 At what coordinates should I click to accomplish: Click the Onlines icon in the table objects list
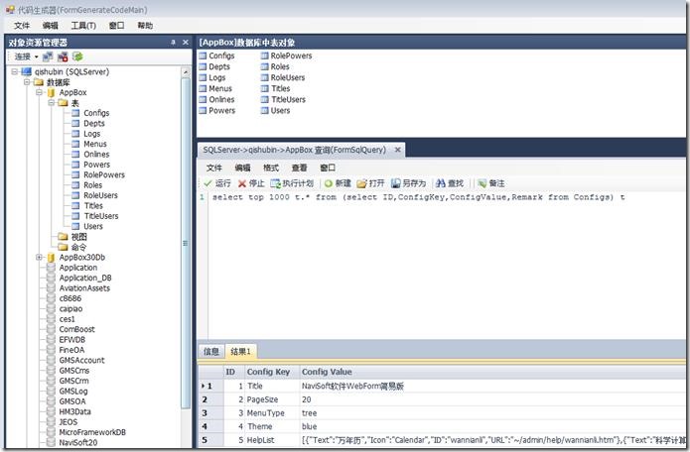point(203,100)
